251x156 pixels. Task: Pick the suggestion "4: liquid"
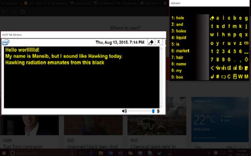click(179, 37)
